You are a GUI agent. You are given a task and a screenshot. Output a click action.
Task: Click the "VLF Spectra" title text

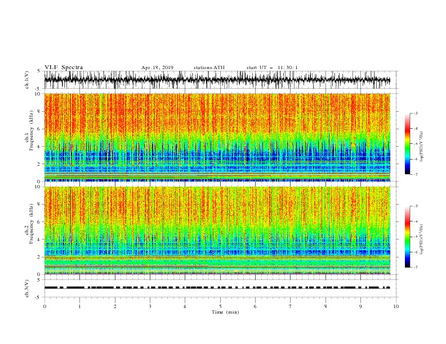pyautogui.click(x=64, y=67)
